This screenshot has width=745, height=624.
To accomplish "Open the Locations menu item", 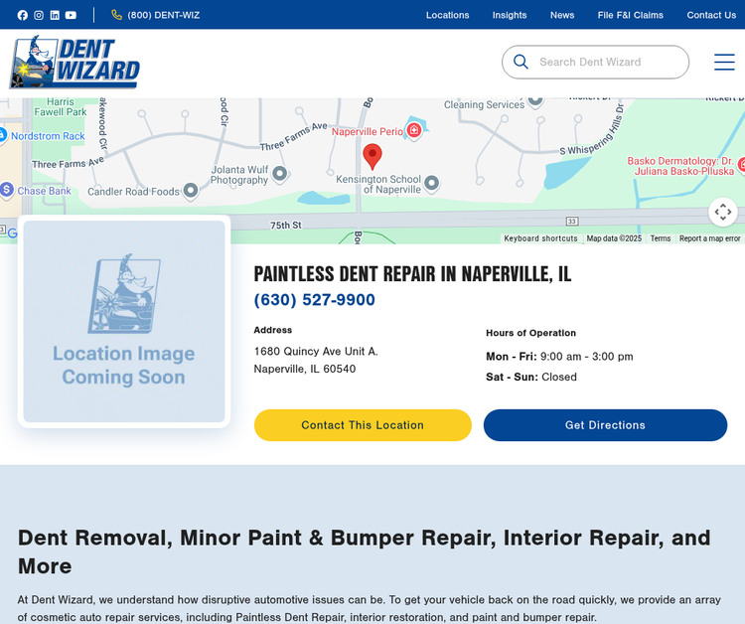I will tap(447, 15).
